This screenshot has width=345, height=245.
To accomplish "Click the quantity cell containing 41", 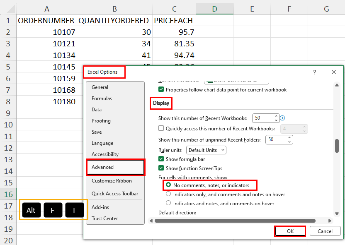I will tap(114, 55).
